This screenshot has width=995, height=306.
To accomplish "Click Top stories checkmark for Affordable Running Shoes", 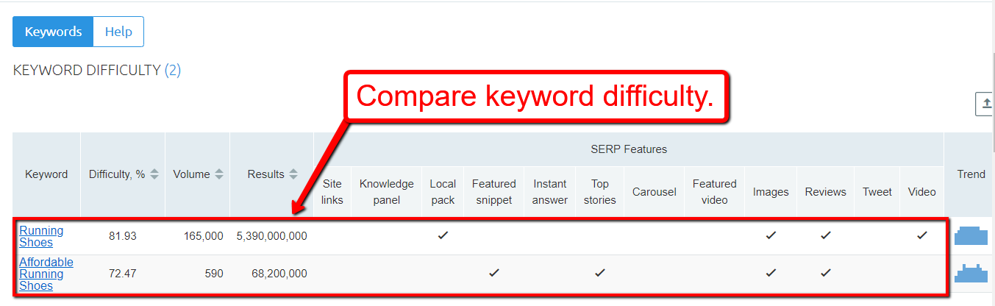I will tap(600, 273).
